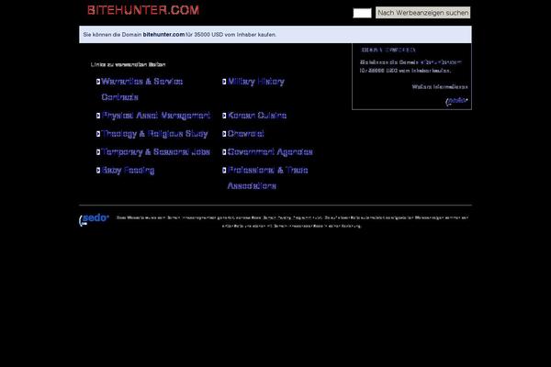This screenshot has width=551, height=367.
Task: Open the Military History link
Action: 256,82
